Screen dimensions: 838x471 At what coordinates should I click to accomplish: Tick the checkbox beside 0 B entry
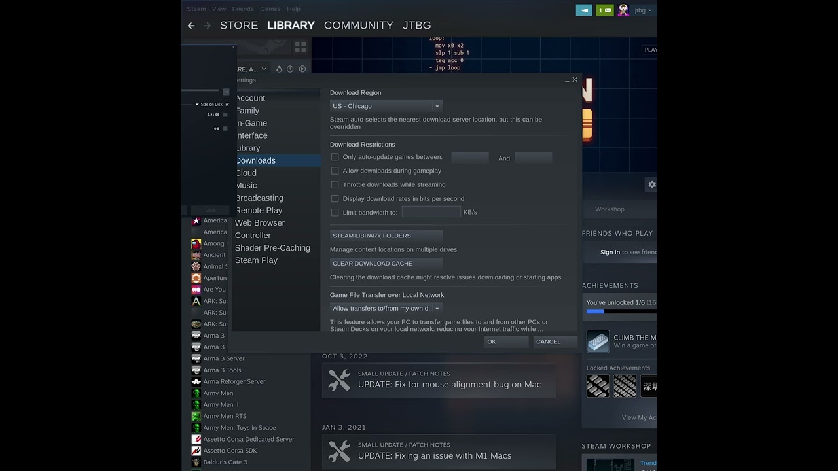click(225, 128)
